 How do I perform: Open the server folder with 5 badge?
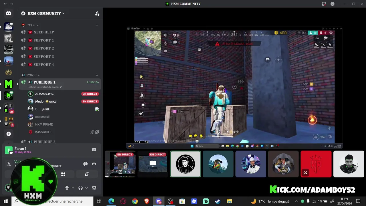[9, 121]
